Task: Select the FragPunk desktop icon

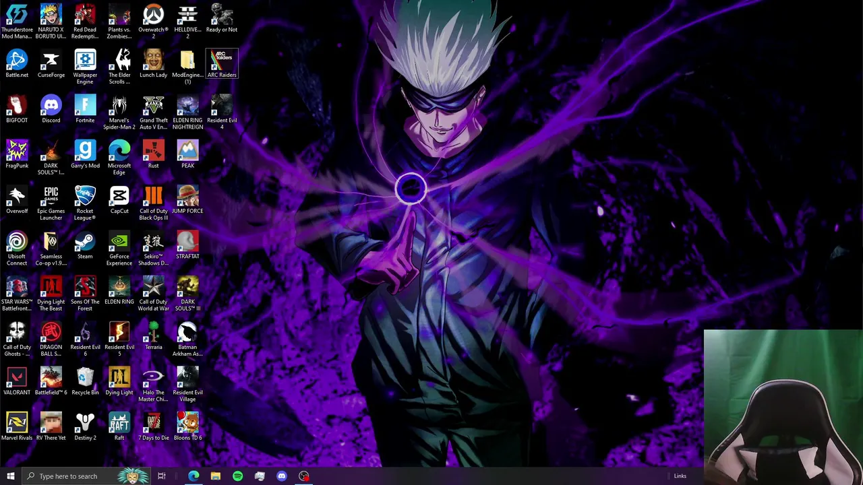Action: [17, 154]
